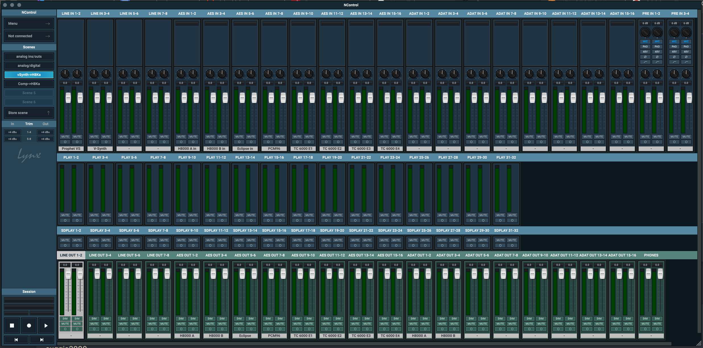Click the Prophet VS channel name label
The width and height of the screenshot is (703, 348).
coord(71,149)
